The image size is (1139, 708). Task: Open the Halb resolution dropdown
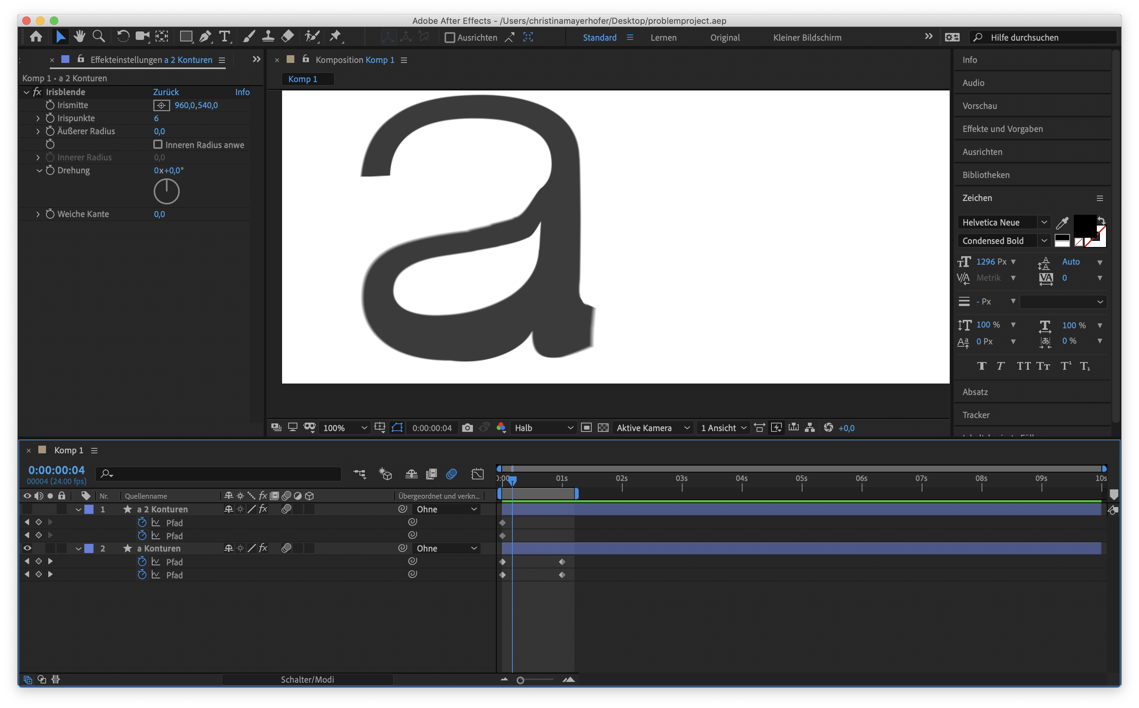543,428
